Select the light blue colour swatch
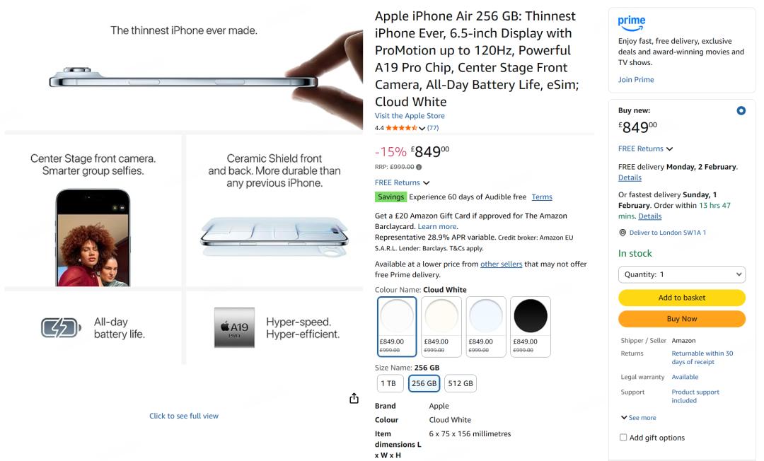 pyautogui.click(x=486, y=316)
